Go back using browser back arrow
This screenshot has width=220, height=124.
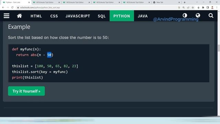point(3,8)
